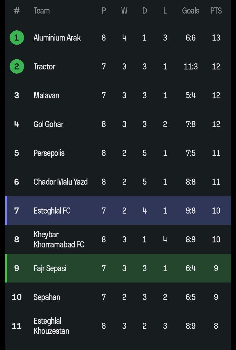Viewport: 236px width, 350px height.
Task: Click Tractor's 11:3 goals value
Action: 191,66
